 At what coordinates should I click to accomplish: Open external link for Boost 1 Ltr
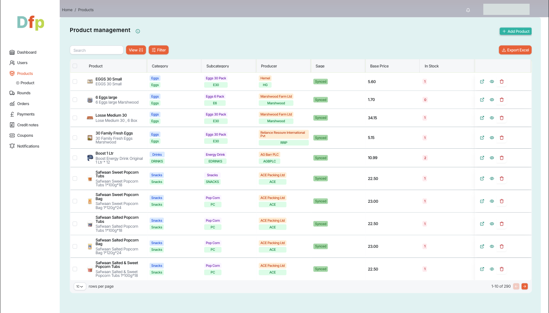click(x=482, y=158)
